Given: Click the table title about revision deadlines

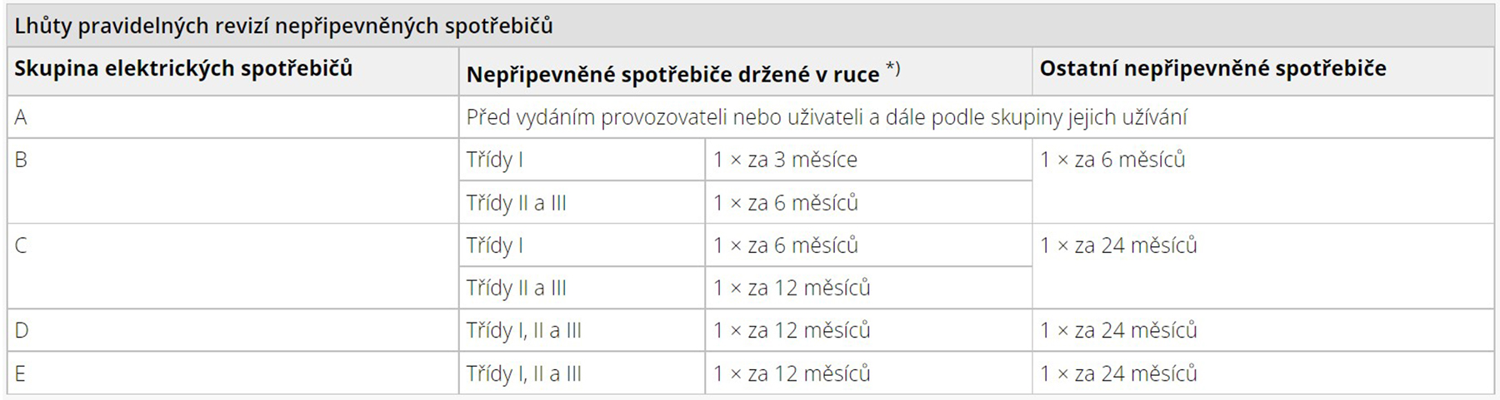Looking at the screenshot, I should coord(283,27).
